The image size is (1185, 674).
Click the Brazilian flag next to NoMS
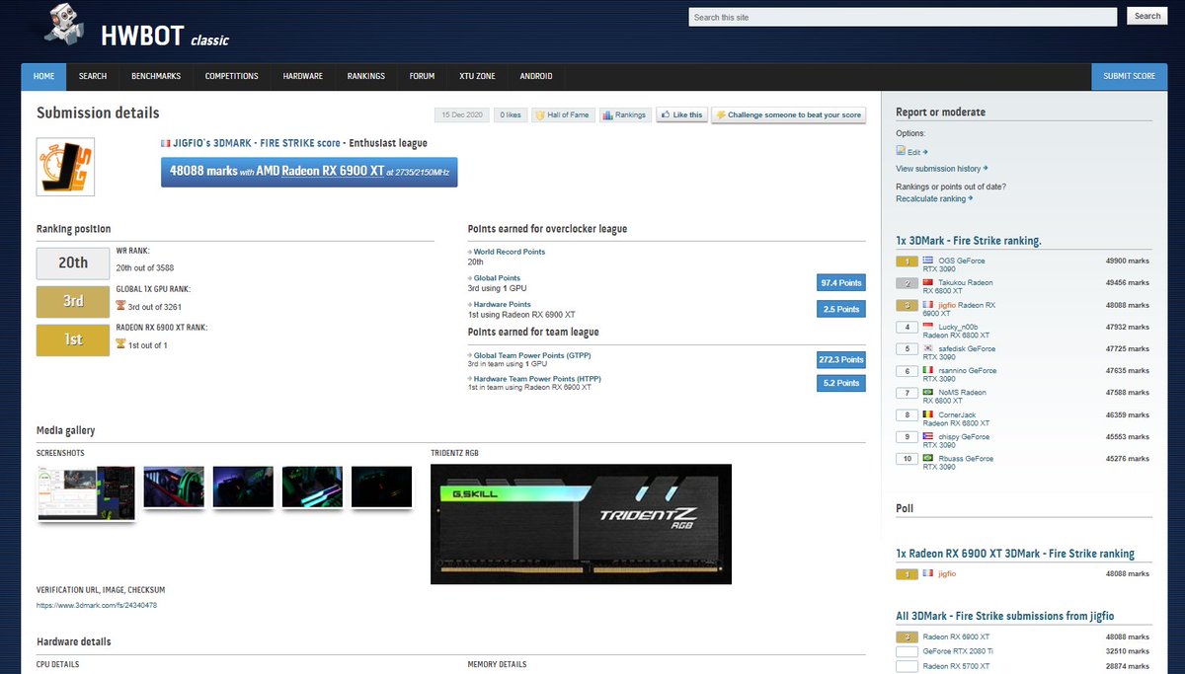[x=927, y=392]
